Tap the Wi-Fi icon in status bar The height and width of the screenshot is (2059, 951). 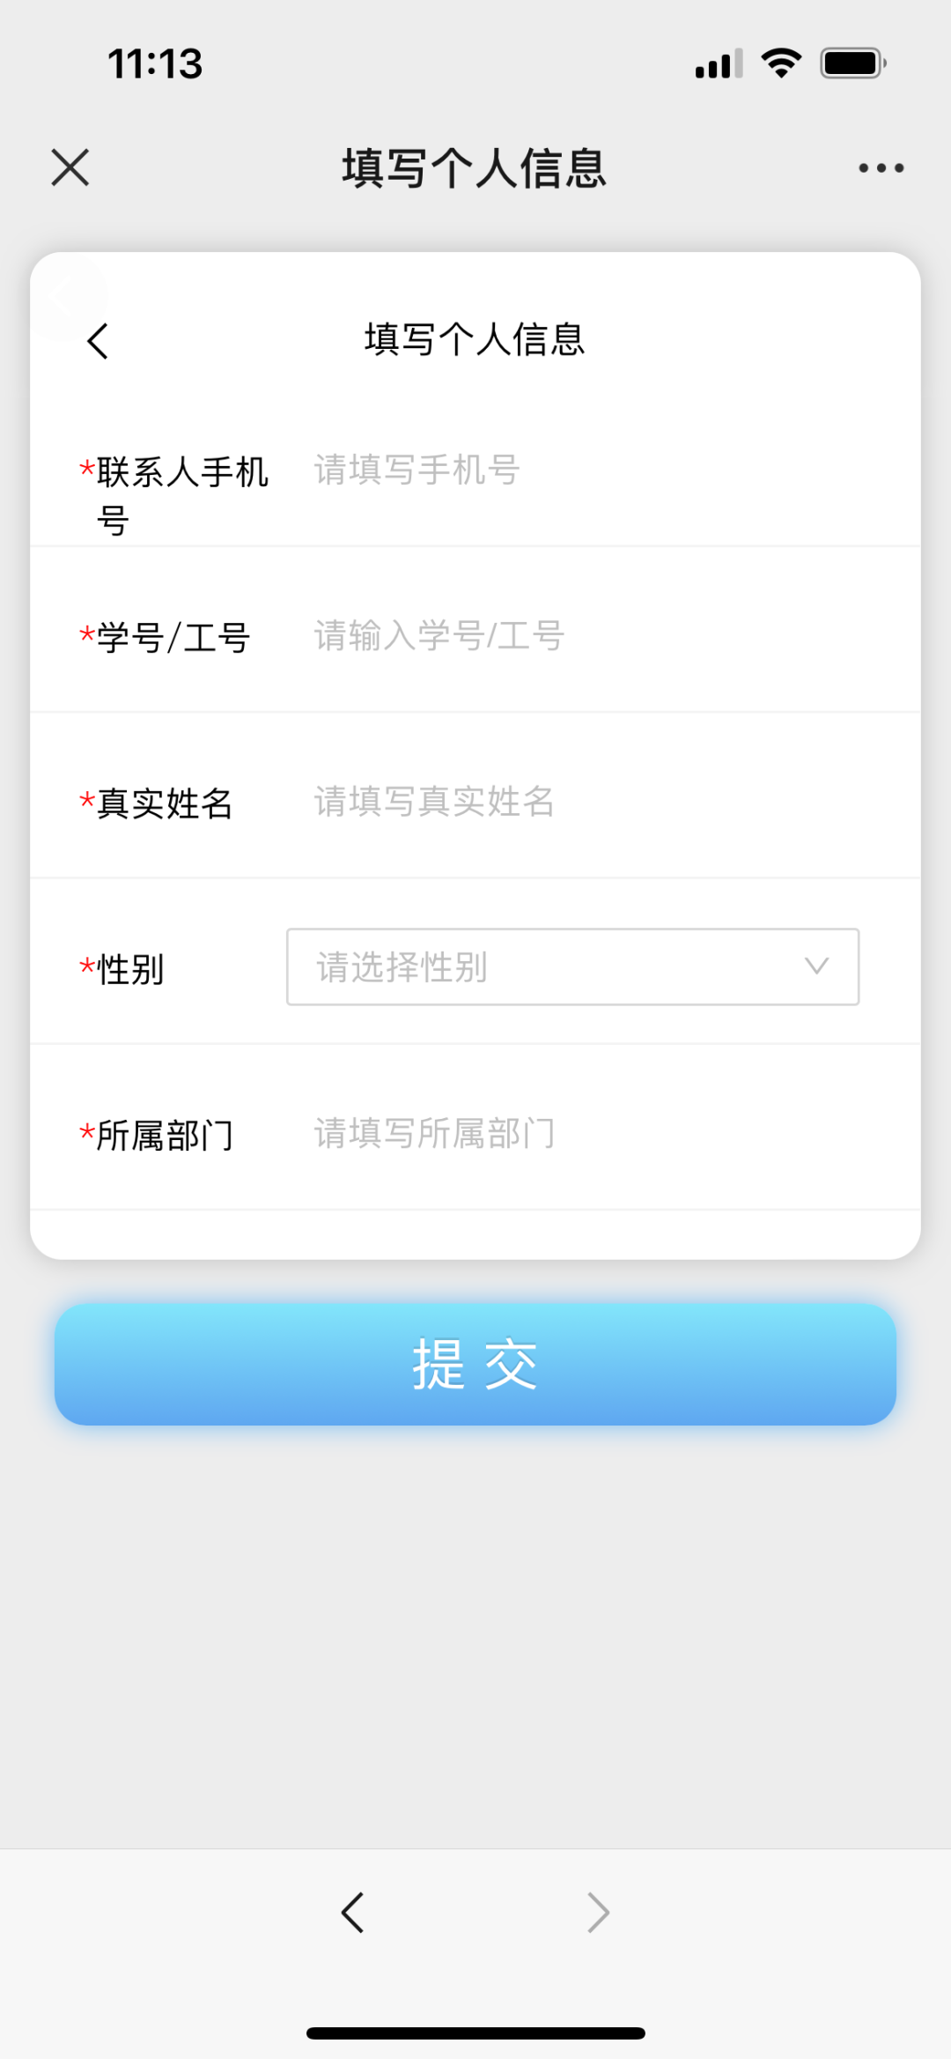click(x=781, y=63)
